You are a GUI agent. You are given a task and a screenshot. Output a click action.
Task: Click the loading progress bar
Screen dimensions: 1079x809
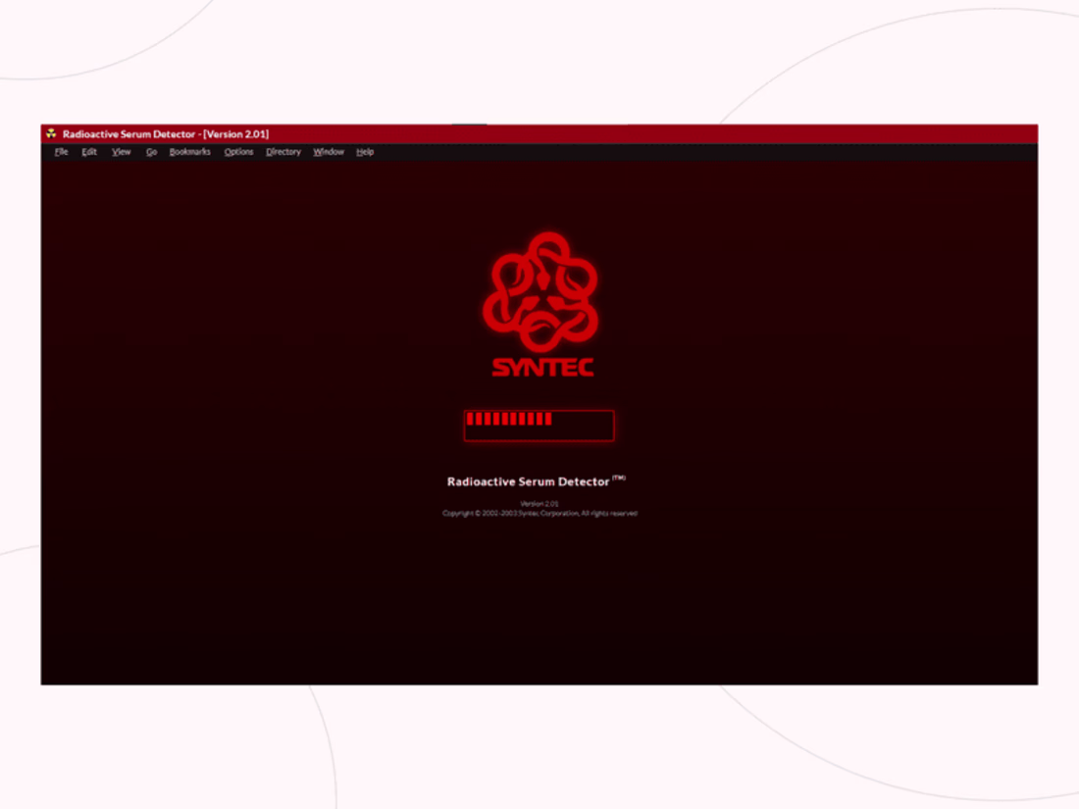[x=538, y=425]
